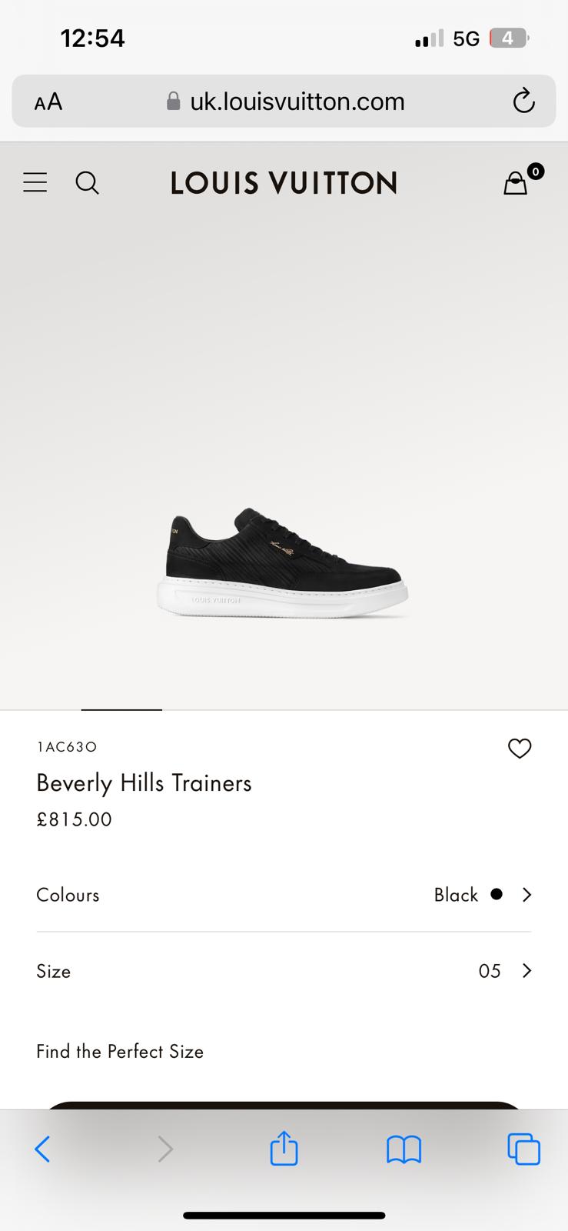Expand the Size chevron

click(x=527, y=971)
